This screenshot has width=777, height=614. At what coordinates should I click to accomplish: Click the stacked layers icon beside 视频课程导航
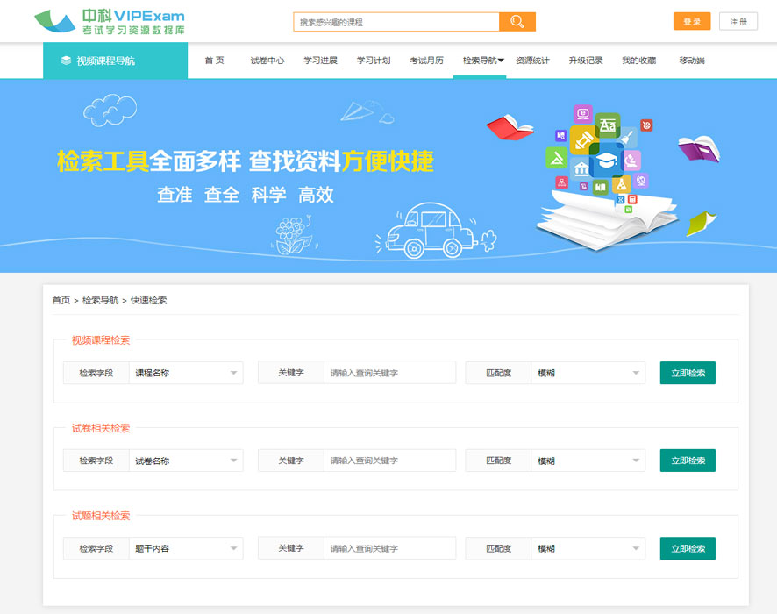66,61
